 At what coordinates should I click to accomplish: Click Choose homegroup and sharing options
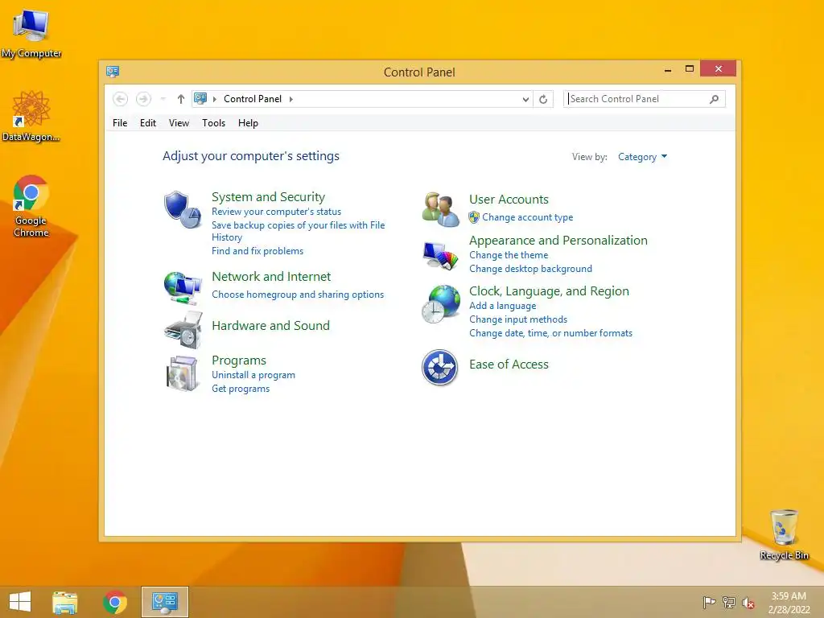[298, 295]
